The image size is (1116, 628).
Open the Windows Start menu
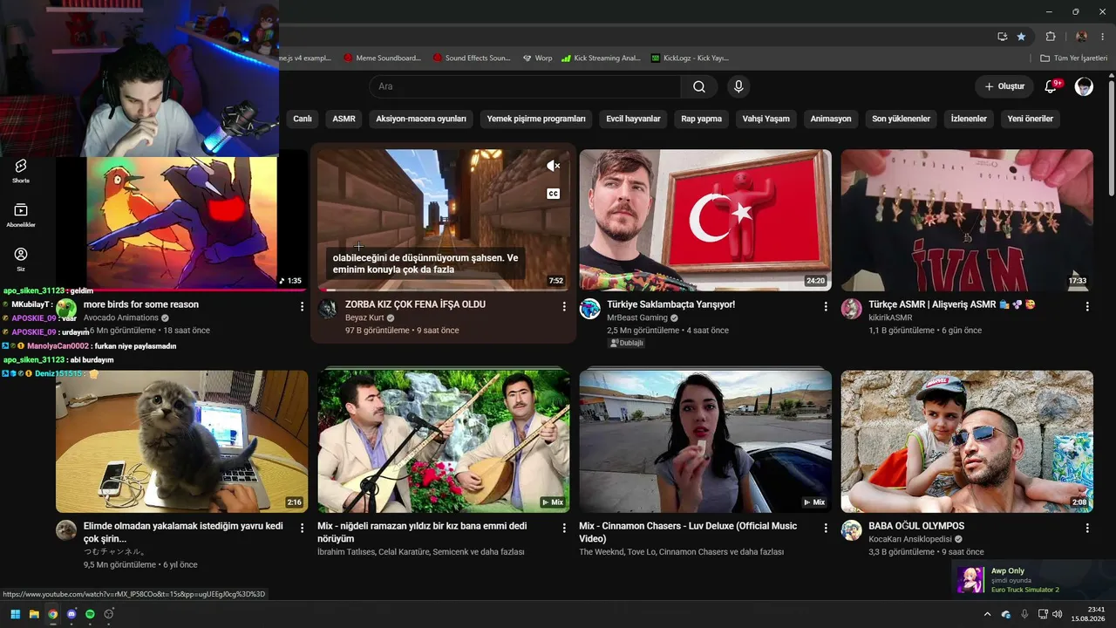[x=15, y=614]
